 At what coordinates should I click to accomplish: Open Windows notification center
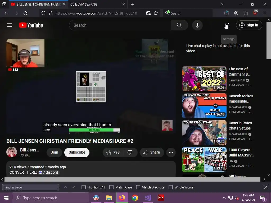tap(263, 198)
